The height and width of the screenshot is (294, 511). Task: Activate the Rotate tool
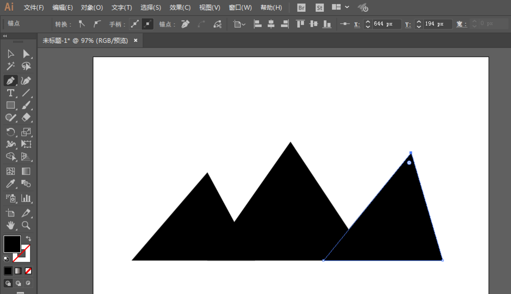10,132
